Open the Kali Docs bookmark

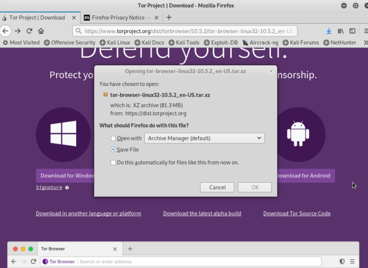(149, 43)
